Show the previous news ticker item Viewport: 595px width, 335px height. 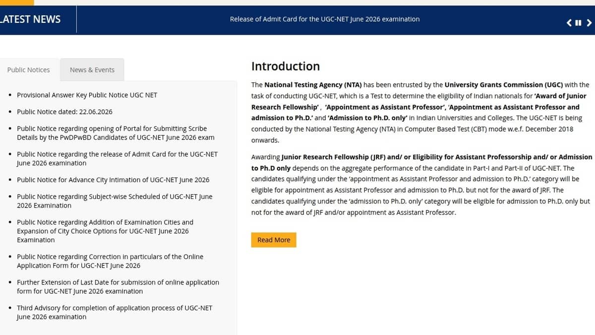tap(569, 22)
